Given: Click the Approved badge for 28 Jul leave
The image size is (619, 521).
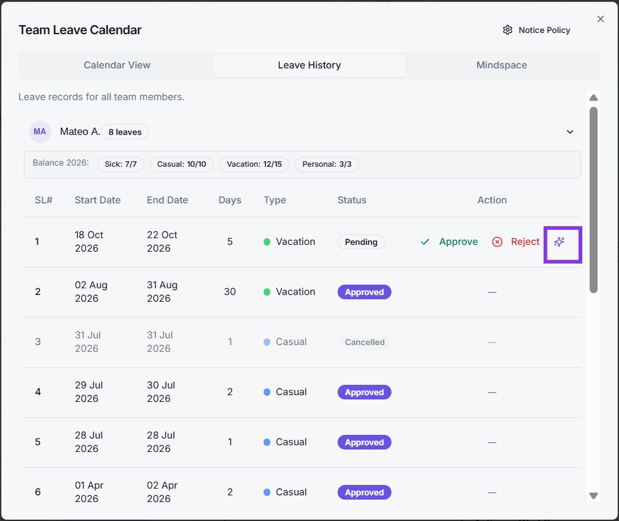Looking at the screenshot, I should 365,442.
